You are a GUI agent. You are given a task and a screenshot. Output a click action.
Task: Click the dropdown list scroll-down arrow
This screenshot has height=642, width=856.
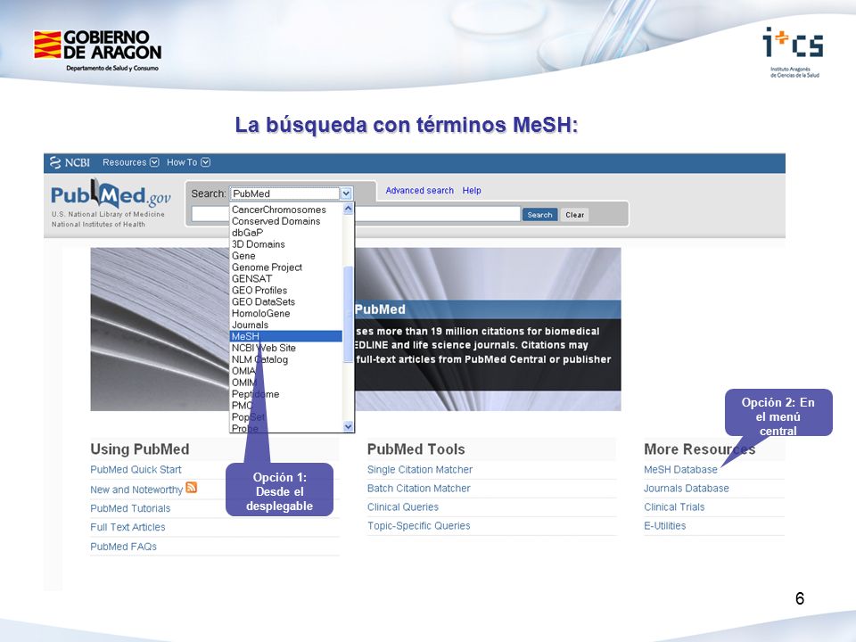(349, 427)
